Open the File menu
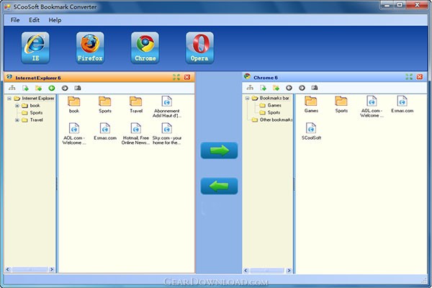 tap(15, 20)
